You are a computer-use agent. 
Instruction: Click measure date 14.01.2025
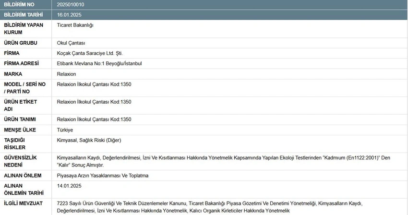point(69,186)
